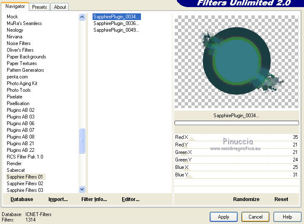This screenshot has height=224, width=304.
Task: Open the About tab
Action: point(60,7)
